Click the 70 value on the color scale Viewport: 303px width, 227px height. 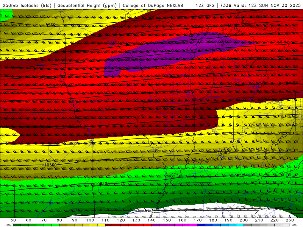(44, 220)
